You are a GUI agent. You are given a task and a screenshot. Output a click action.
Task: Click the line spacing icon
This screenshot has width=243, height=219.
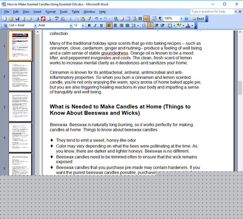pos(134,25)
